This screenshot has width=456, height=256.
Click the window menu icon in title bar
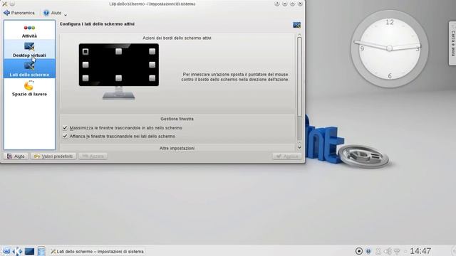point(4,4)
